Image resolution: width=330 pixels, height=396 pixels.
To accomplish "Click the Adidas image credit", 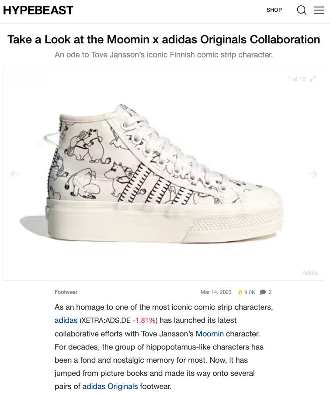I will coord(310,273).
